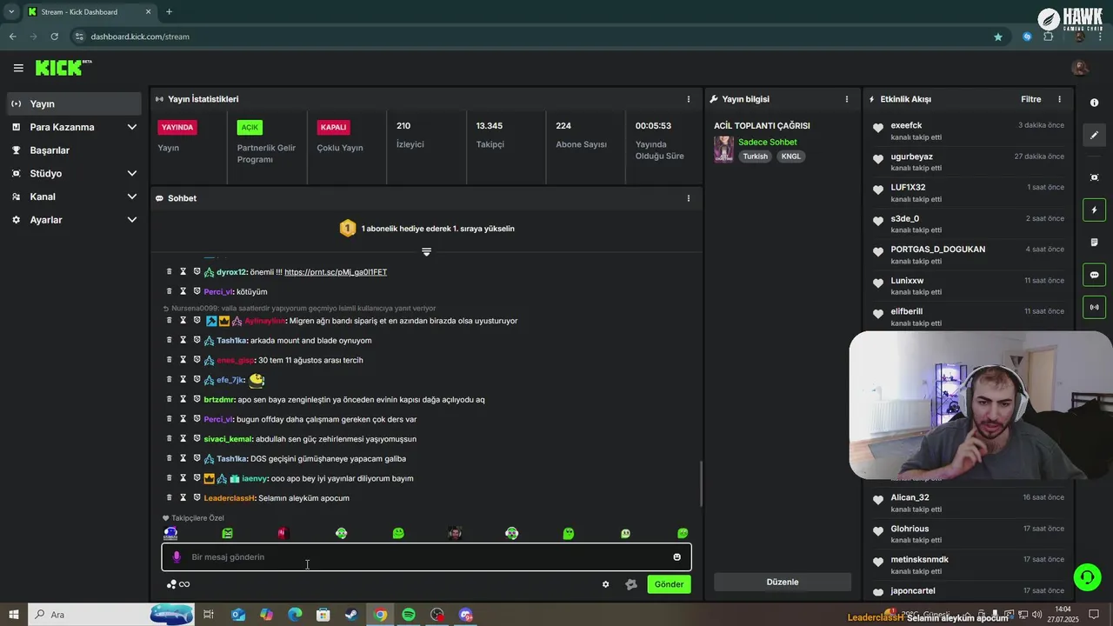Screen dimensions: 1113x626
Task: Select Yayın in the left sidebar
Action: (x=75, y=103)
